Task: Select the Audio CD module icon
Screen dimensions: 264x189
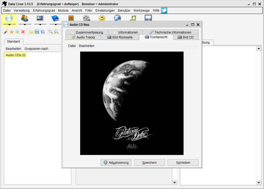Action: point(9,18)
